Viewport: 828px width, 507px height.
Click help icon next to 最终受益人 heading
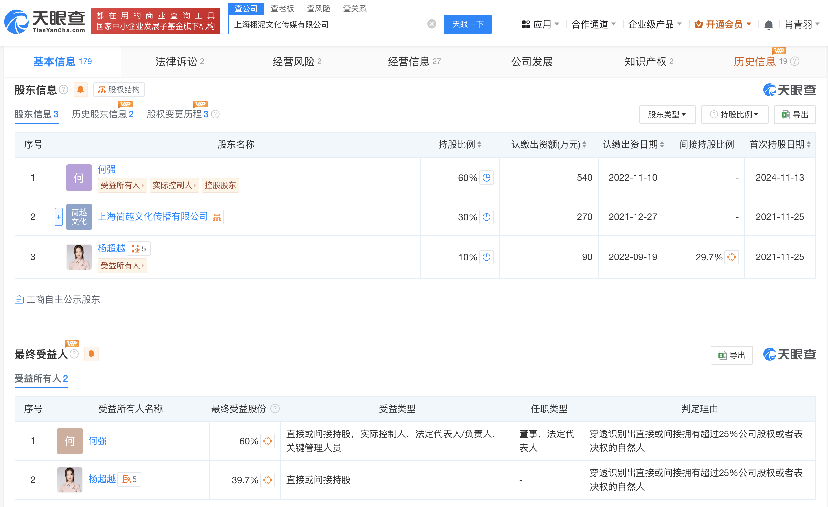(74, 354)
